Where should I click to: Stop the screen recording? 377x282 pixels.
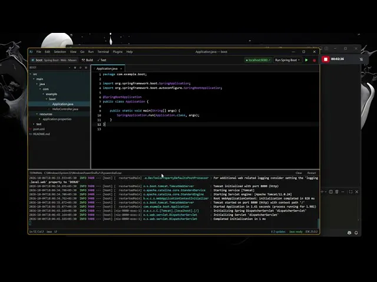(x=326, y=59)
